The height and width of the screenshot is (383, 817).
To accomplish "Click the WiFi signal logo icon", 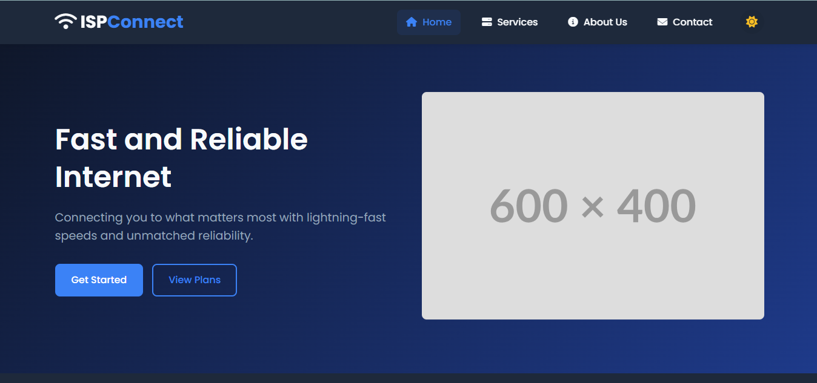I will 65,22.
